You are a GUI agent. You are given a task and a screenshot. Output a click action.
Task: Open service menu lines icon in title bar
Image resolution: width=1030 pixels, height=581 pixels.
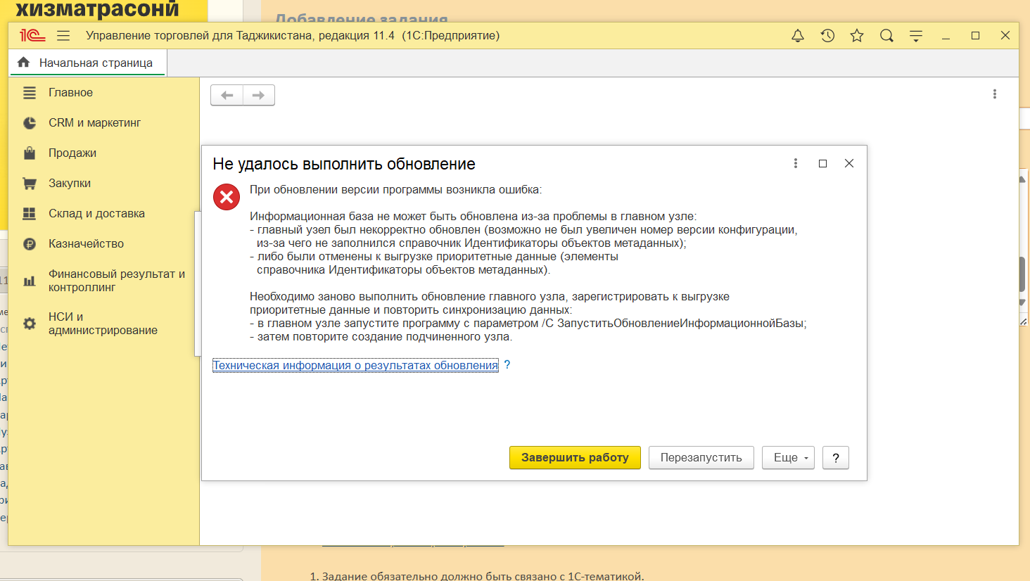pyautogui.click(x=916, y=36)
